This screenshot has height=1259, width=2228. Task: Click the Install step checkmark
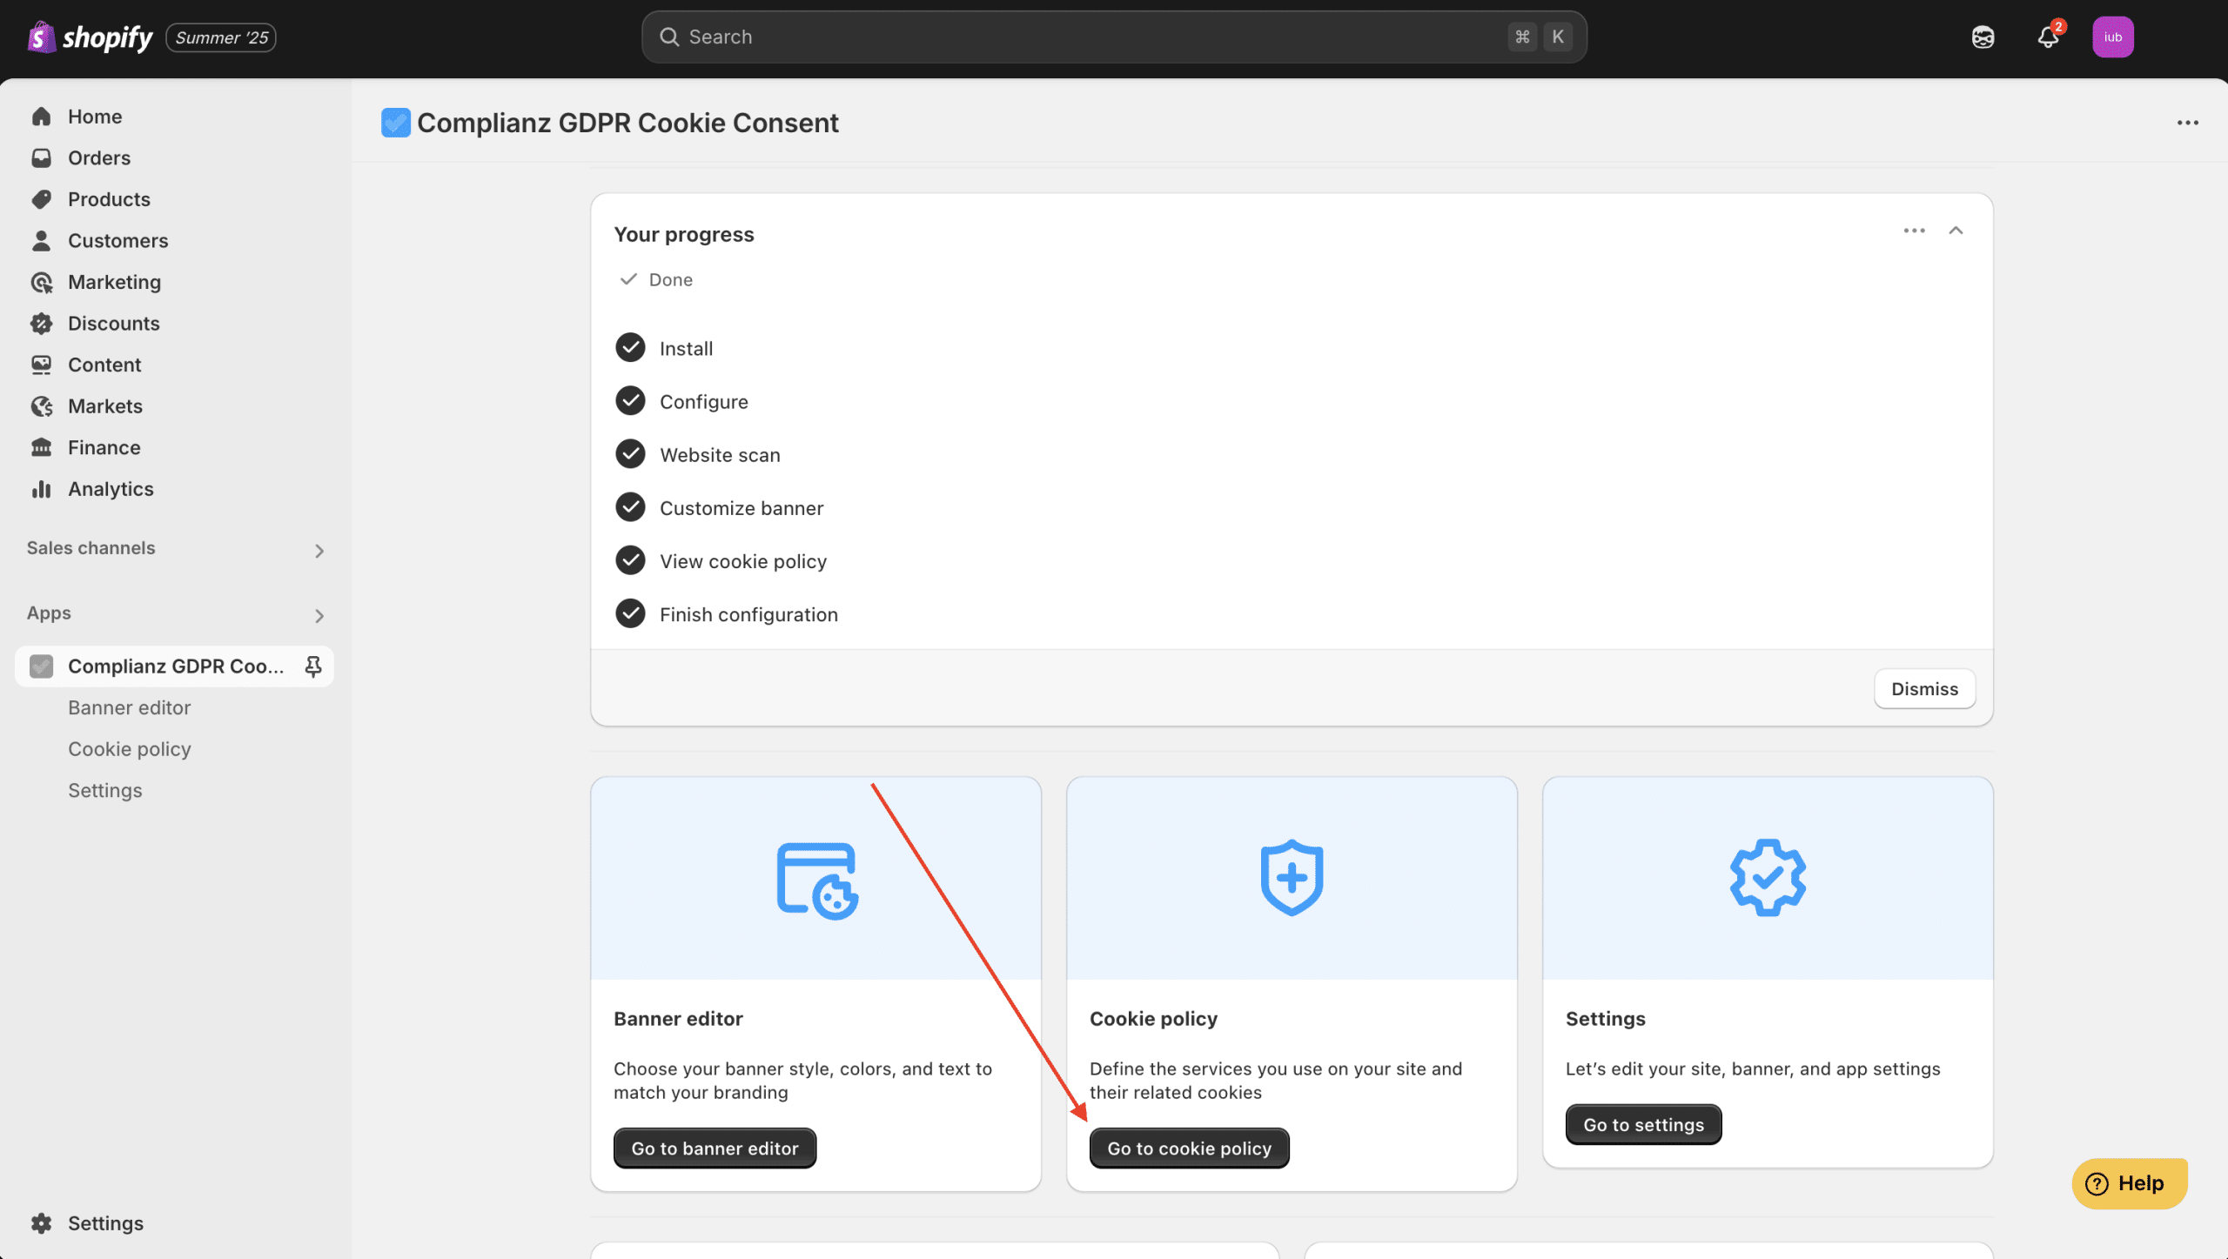pyautogui.click(x=630, y=348)
